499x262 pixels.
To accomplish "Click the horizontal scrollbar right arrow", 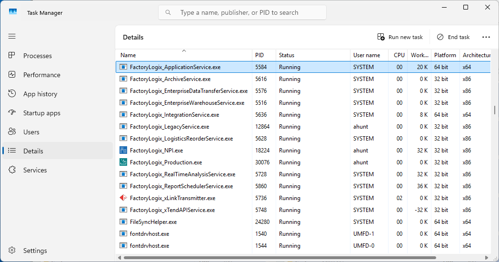I will pos(487,258).
